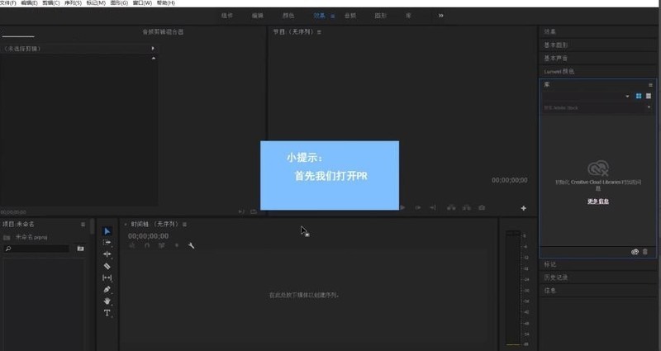Go to Out point in Program monitor
Viewport: 661px width, 351px height.
tap(433, 208)
